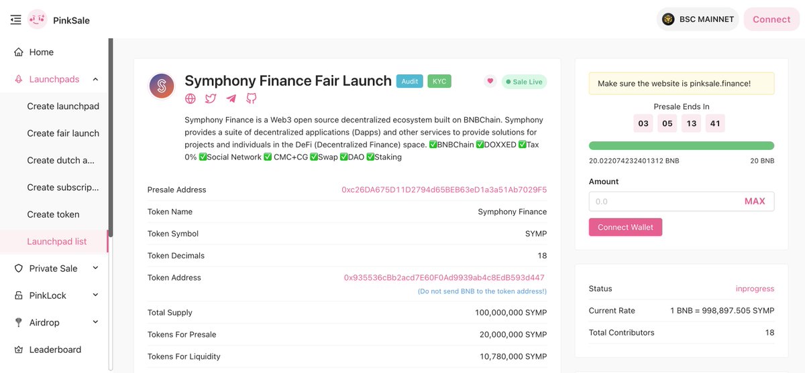
Task: Click the green presale progress bar
Action: (682, 145)
